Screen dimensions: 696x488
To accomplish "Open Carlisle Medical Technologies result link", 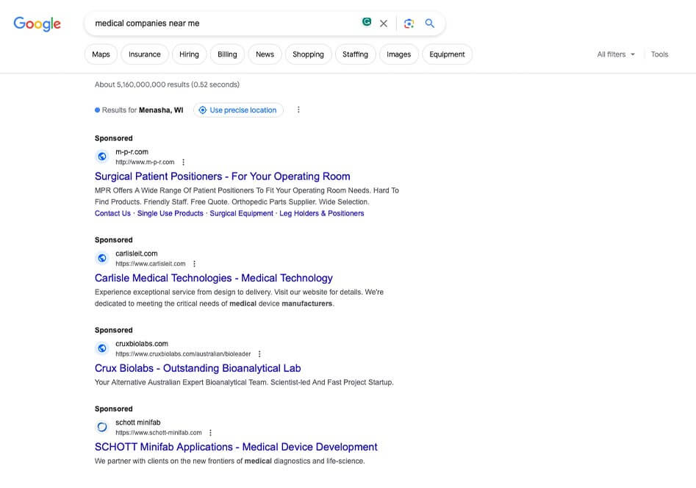I will [213, 278].
